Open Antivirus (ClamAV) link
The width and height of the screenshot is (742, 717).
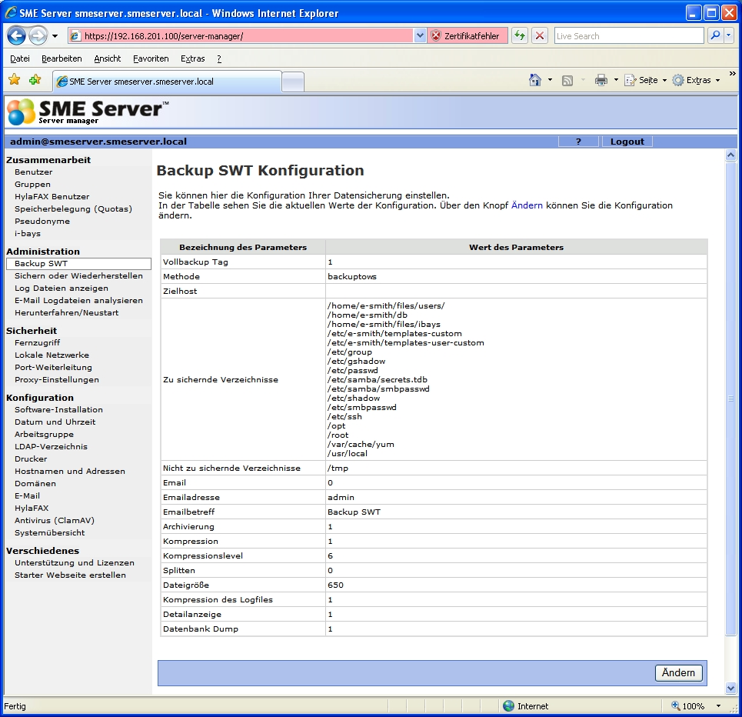[55, 521]
